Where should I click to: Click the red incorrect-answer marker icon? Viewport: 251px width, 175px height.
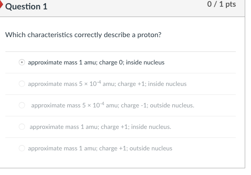click(1, 4)
